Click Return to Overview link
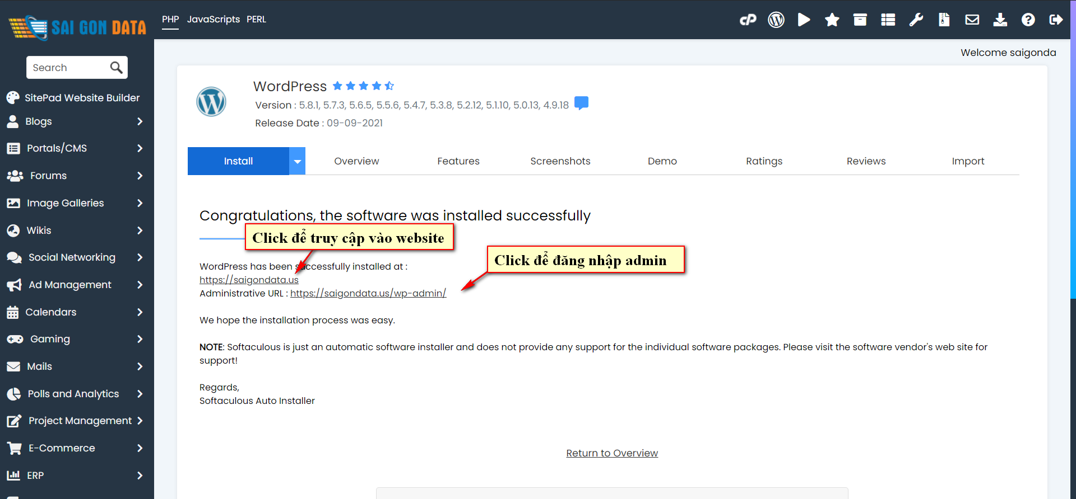1076x499 pixels. click(x=612, y=453)
